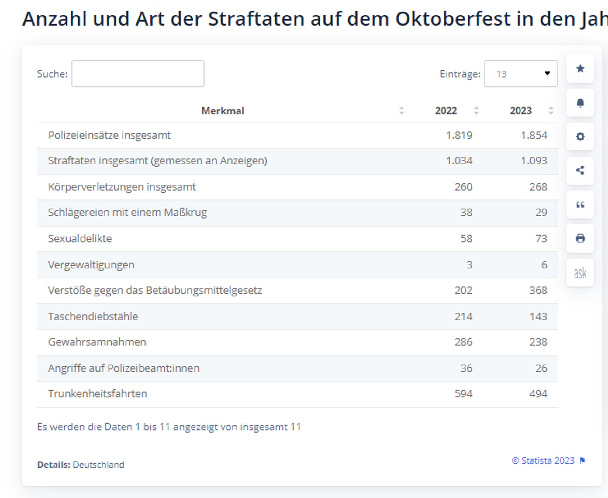Viewport: 608px width, 498px height.
Task: Click the 2022 column header label
Action: [x=446, y=111]
